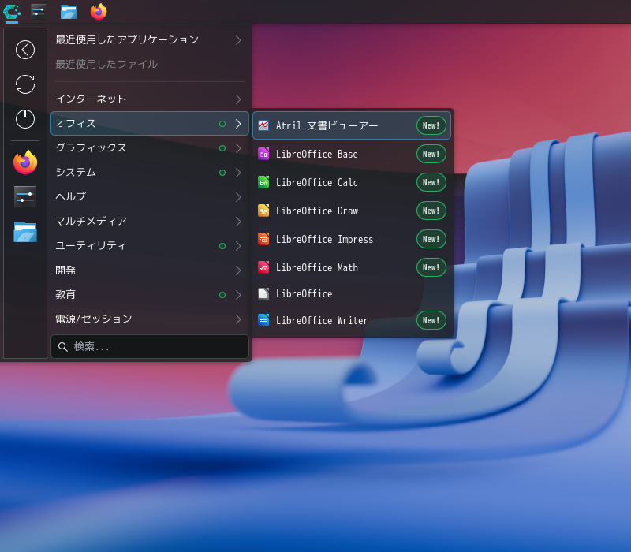Click the "グラフィックス" label text
The image size is (631, 552).
pyautogui.click(x=91, y=148)
